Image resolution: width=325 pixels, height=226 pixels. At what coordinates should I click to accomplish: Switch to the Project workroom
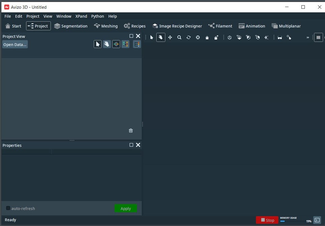tap(38, 26)
